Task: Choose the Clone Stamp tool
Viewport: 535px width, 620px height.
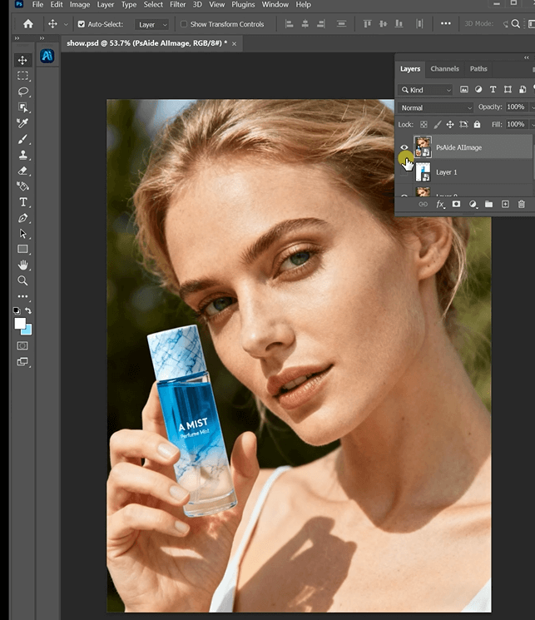Action: coord(23,155)
